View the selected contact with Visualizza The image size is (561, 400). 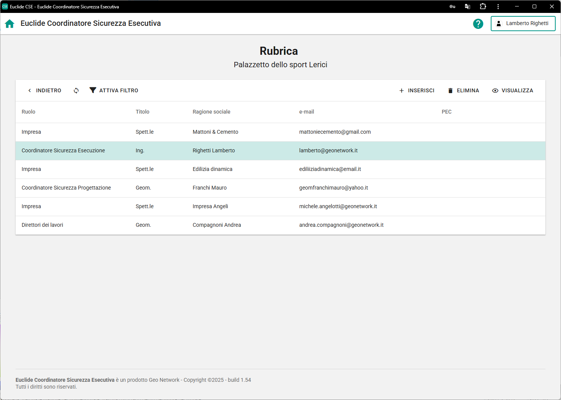coord(513,90)
